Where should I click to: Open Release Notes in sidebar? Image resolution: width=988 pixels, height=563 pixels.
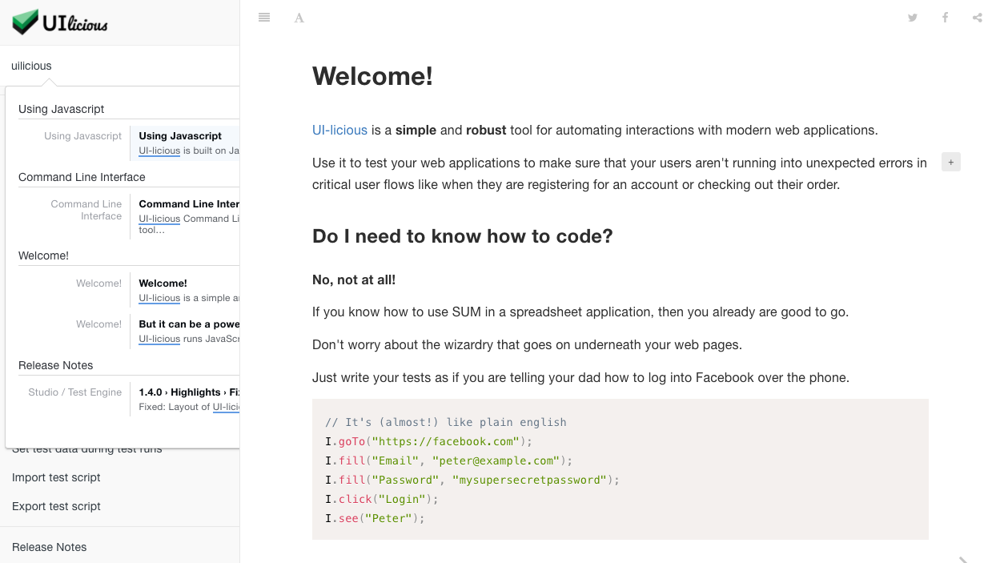(x=50, y=547)
